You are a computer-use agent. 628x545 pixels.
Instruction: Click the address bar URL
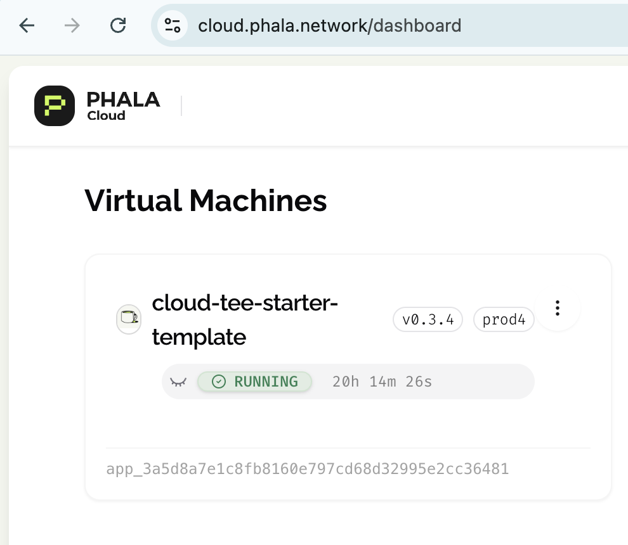tap(330, 25)
